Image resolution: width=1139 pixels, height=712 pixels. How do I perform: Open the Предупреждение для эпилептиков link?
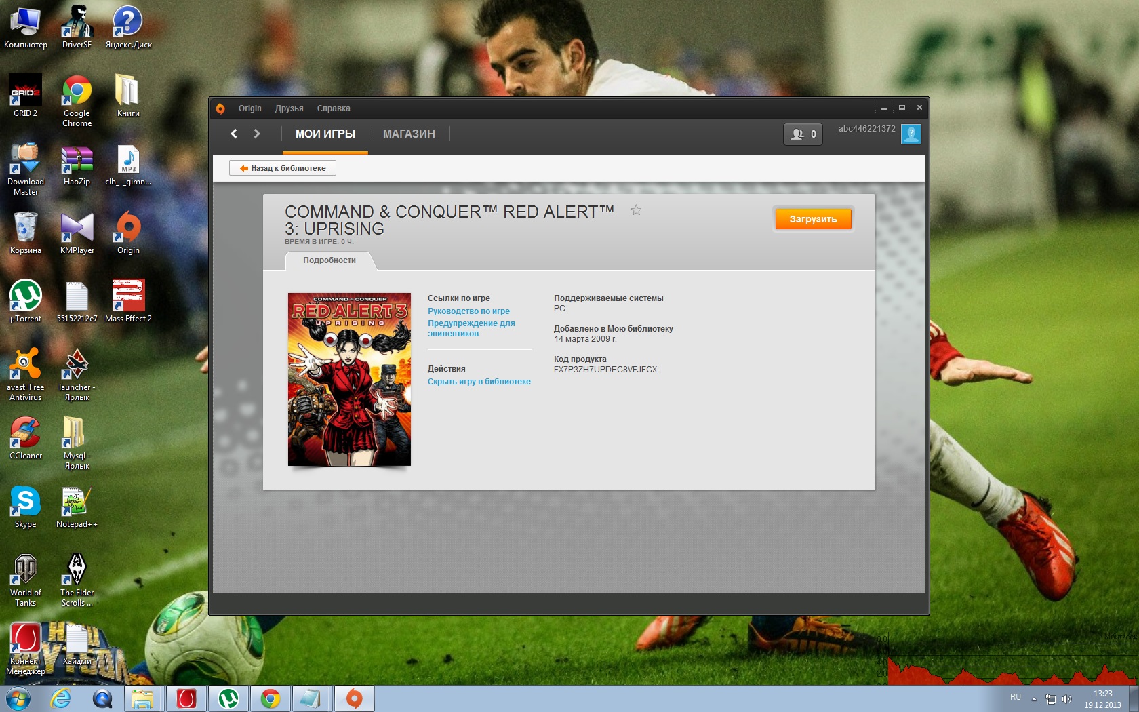click(x=471, y=328)
